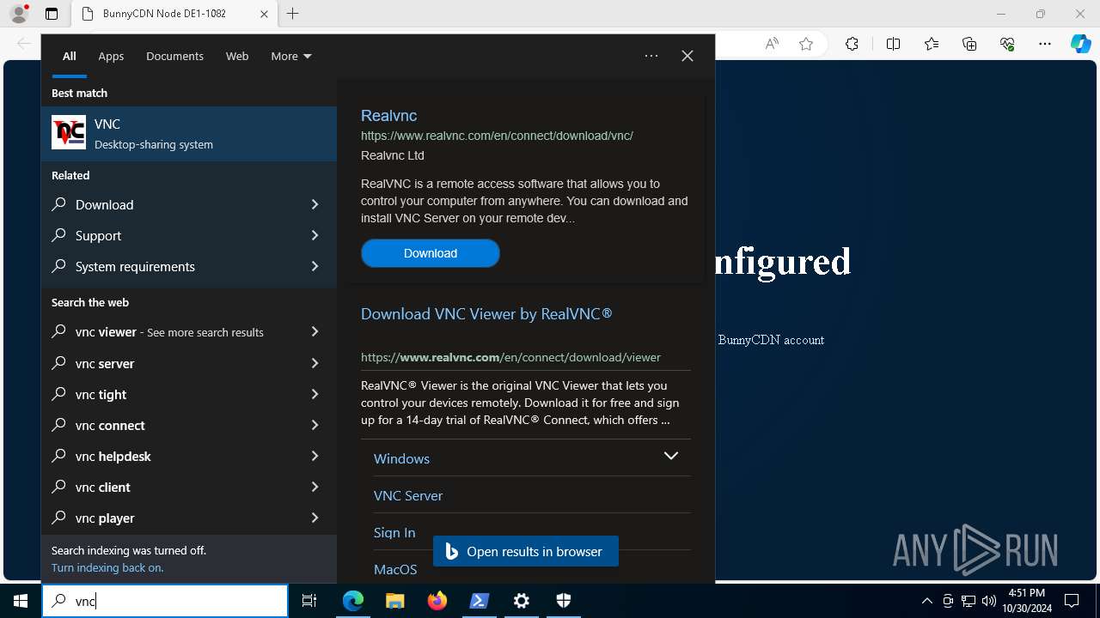Open Edge Settings and more menu
This screenshot has width=1100, height=618.
[1045, 44]
